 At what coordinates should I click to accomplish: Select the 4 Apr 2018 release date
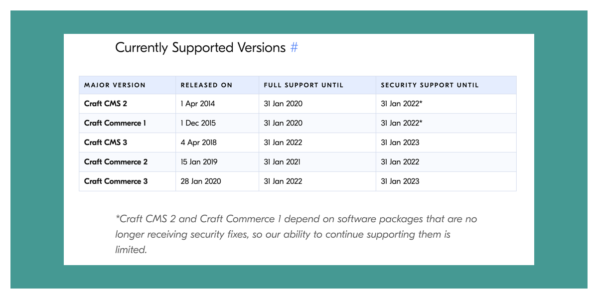click(198, 143)
